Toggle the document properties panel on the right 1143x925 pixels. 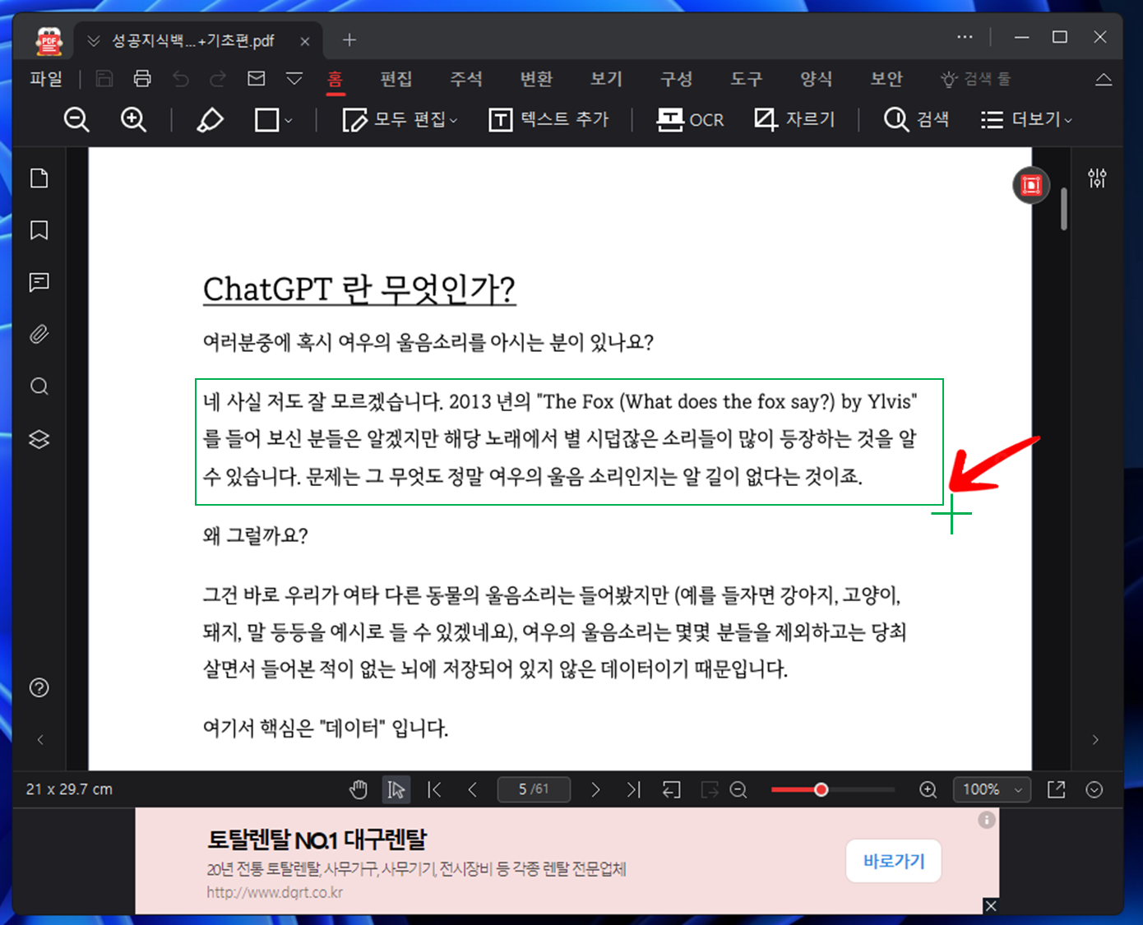1097,178
